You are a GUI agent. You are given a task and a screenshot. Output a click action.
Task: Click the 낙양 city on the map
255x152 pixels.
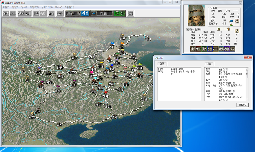[x=93, y=69]
